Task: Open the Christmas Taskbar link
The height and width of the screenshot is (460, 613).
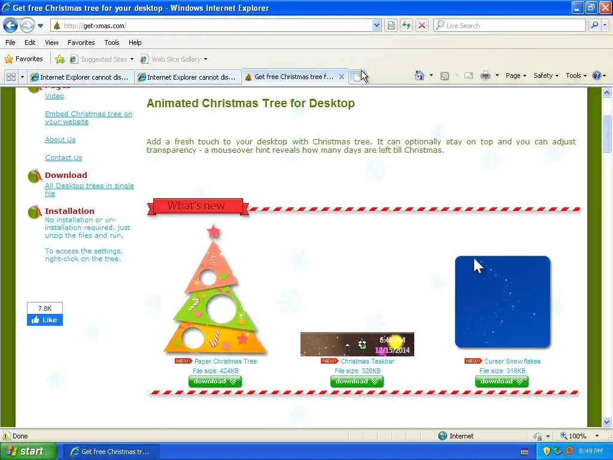Action: 368,361
